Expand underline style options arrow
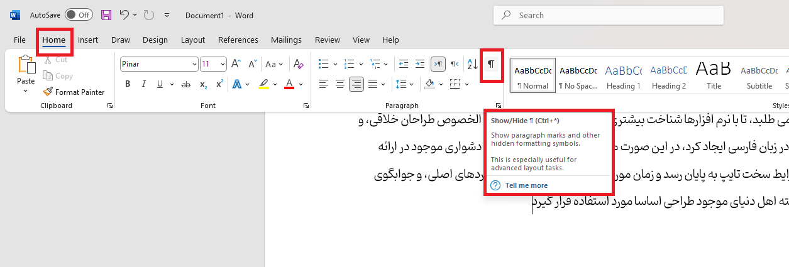The image size is (789, 267). [x=172, y=84]
